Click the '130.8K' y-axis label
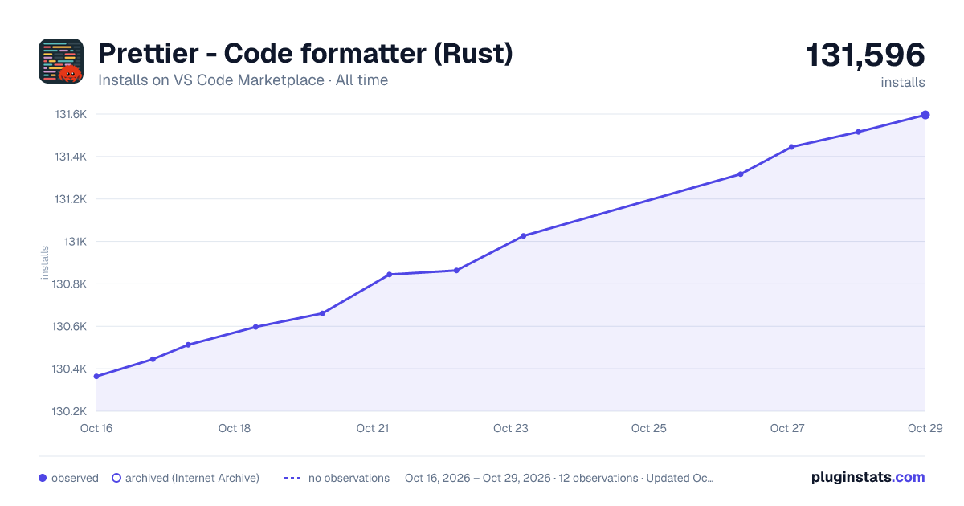This screenshot has height=506, width=964. click(70, 284)
